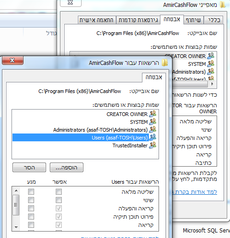Close the AmirCashFlow properties window
230x238 pixels.
point(71,3)
